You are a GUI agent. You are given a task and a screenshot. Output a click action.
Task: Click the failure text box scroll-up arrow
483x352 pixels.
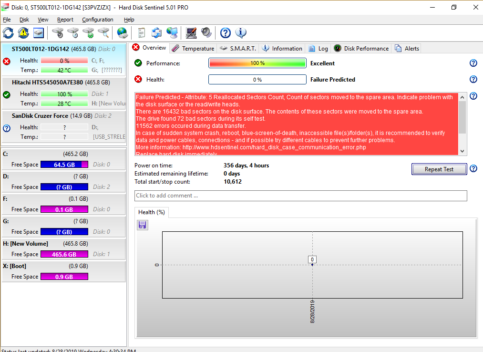(x=462, y=97)
